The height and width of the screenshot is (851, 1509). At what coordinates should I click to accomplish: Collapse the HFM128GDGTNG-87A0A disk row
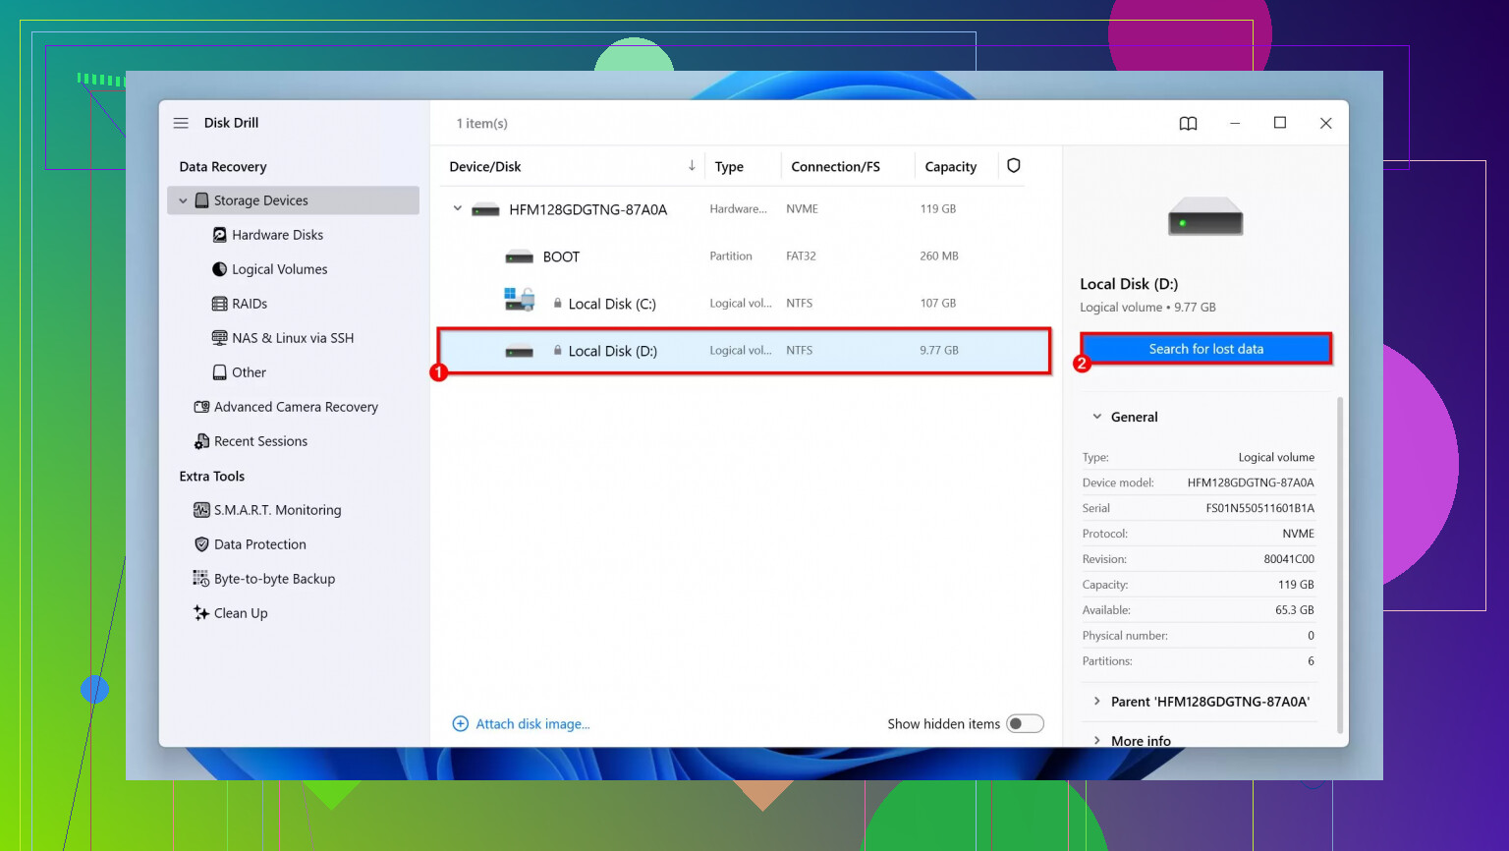point(457,208)
